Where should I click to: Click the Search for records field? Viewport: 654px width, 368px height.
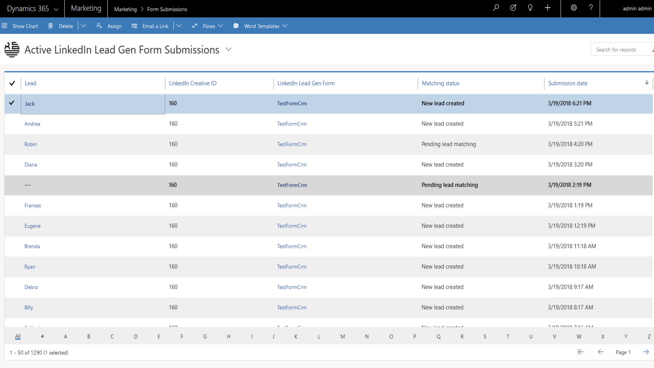620,50
